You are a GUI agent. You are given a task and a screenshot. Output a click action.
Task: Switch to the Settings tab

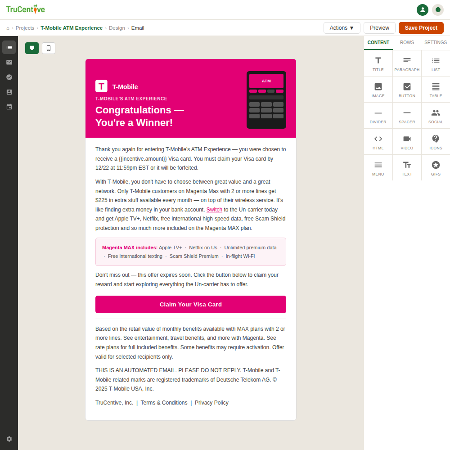[435, 42]
